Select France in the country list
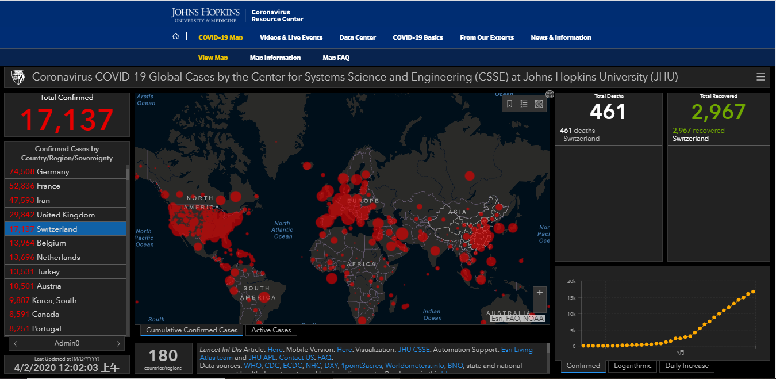 click(x=66, y=186)
